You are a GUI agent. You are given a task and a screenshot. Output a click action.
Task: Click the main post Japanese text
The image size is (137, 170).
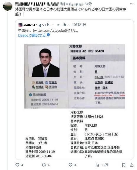coord(71,12)
